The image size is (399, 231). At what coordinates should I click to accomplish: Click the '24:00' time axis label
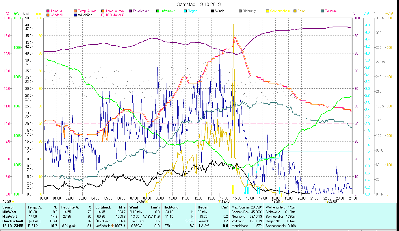(353, 198)
